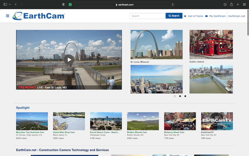Open Mountain Top Overlook Cam thumbnail
249x156 pixels.
click(32, 121)
